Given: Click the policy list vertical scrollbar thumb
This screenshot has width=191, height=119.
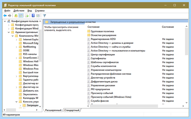Looking at the screenshot, I should [187, 41].
